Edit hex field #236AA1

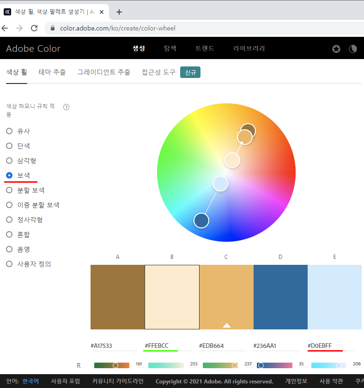click(277, 346)
